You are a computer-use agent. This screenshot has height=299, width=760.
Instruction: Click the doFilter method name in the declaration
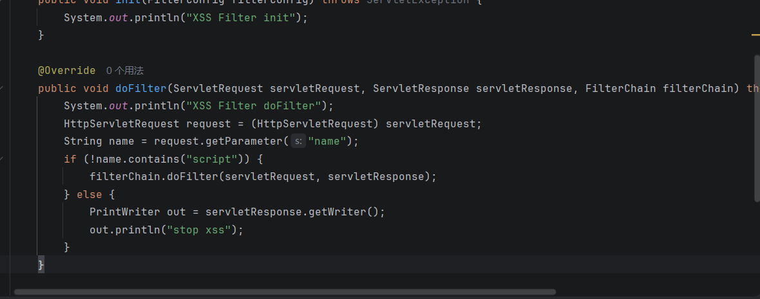pyautogui.click(x=141, y=89)
